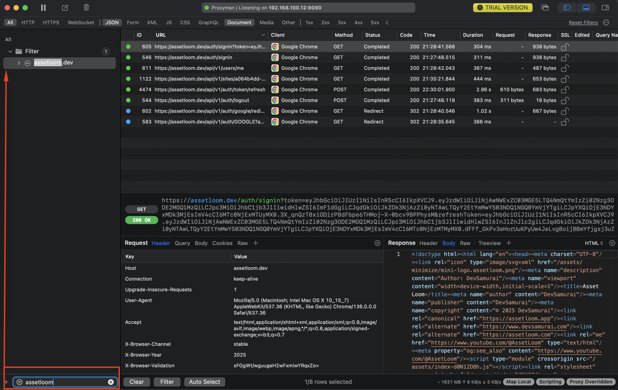Toggle the 4xx status filter
This screenshot has height=390, width=618.
point(359,22)
